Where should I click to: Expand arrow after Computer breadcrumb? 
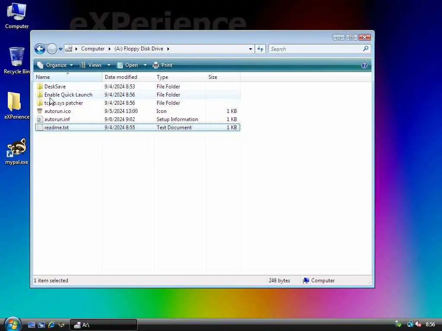pyautogui.click(x=109, y=49)
